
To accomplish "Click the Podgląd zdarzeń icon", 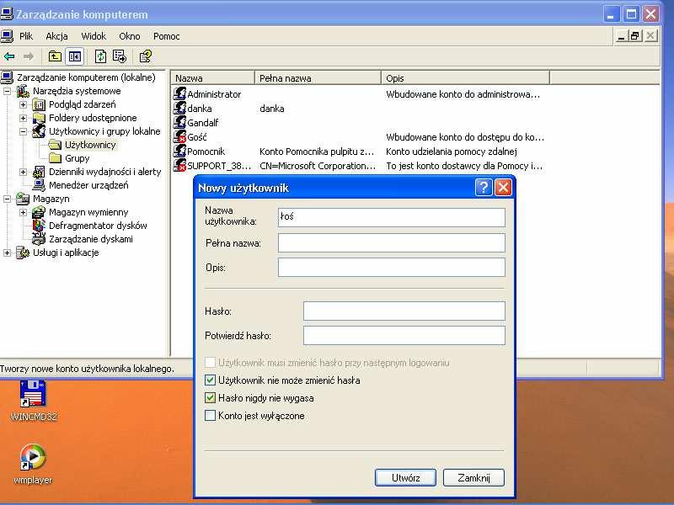I will point(39,104).
